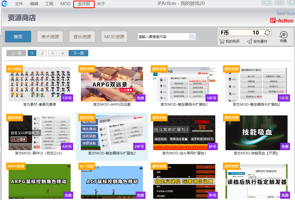Screen dimensions: 295x200
Task: Switch to the 美术资源 tab
Action: pos(50,37)
